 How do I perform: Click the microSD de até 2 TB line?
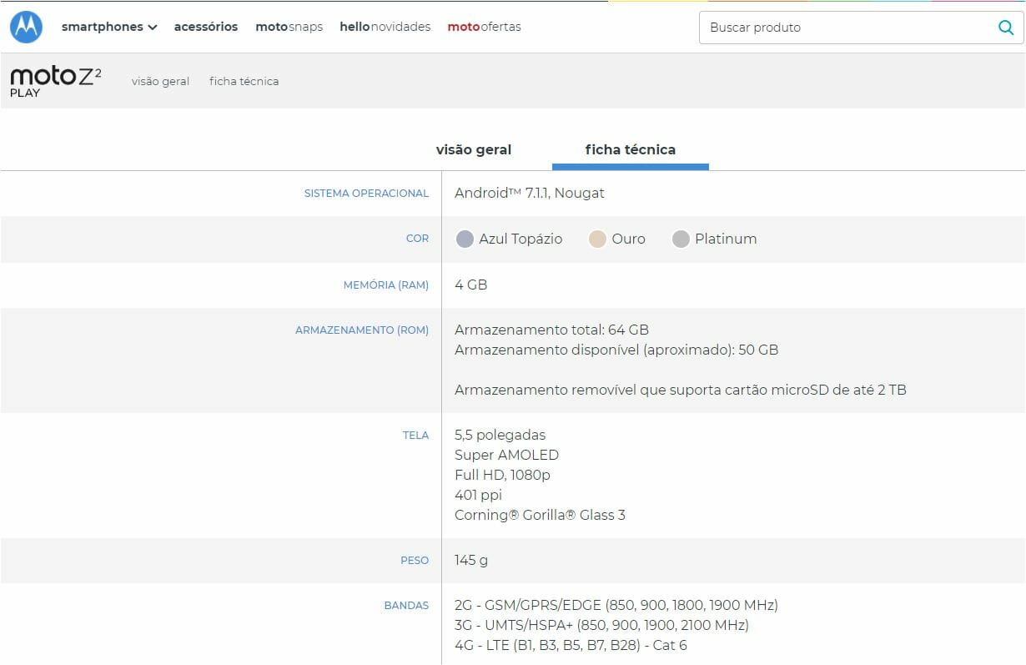click(681, 390)
